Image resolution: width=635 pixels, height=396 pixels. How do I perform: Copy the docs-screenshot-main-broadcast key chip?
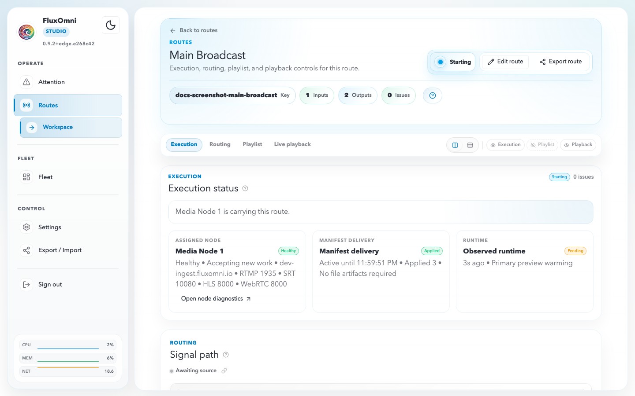click(232, 95)
